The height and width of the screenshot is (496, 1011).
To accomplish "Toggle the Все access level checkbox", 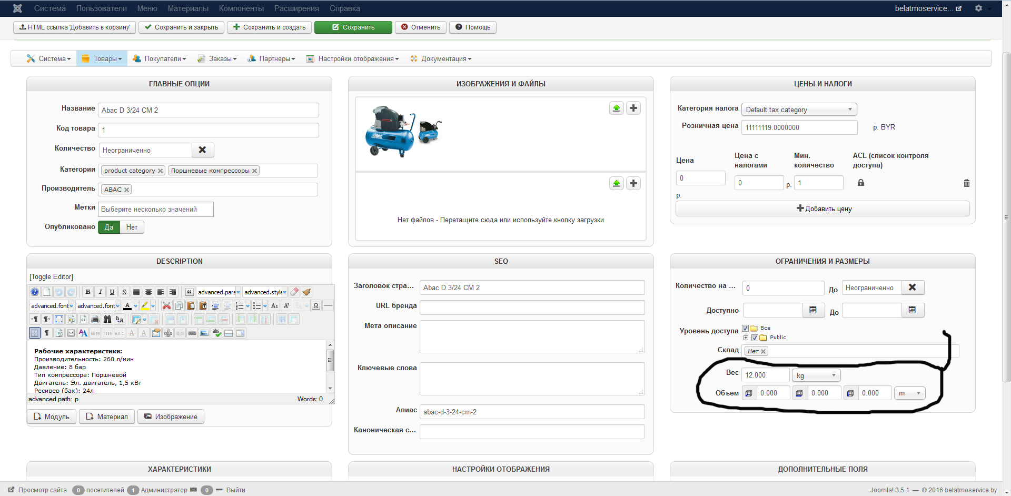I will coord(746,328).
